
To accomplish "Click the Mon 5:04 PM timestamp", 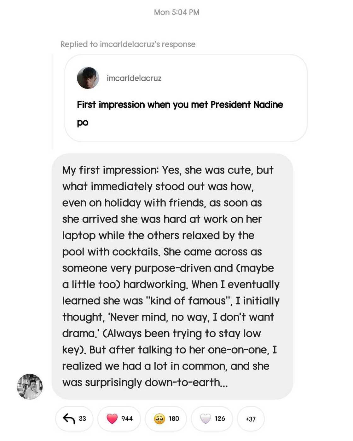I will pyautogui.click(x=176, y=12).
